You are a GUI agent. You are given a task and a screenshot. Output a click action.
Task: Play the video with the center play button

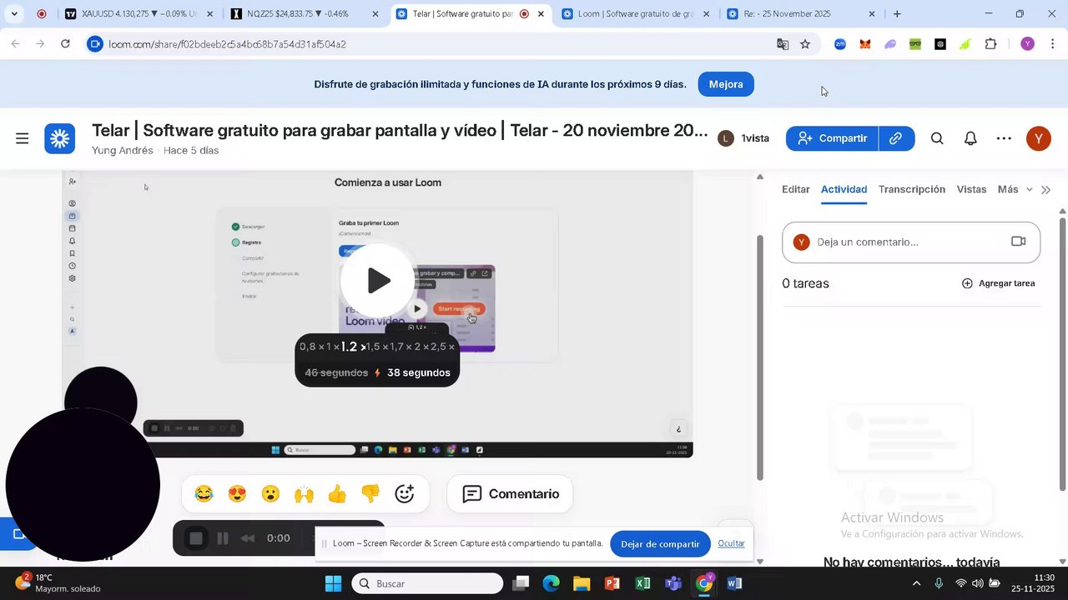point(377,280)
